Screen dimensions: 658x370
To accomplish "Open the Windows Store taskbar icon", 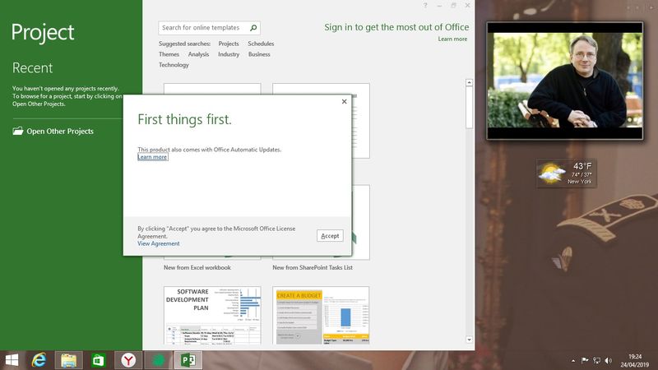I will [98, 360].
